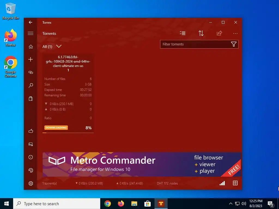Click the Number of files row

click(x=68, y=79)
